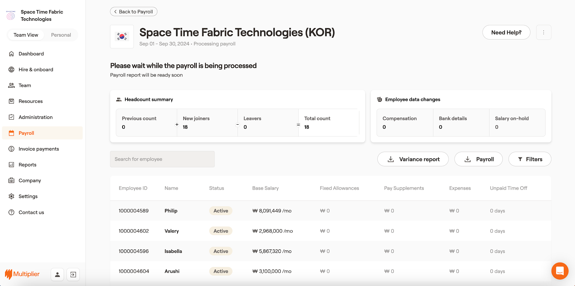Screen dimensions: 575x286
Task: Click the Administration checkbox icon
Action: pos(11,117)
